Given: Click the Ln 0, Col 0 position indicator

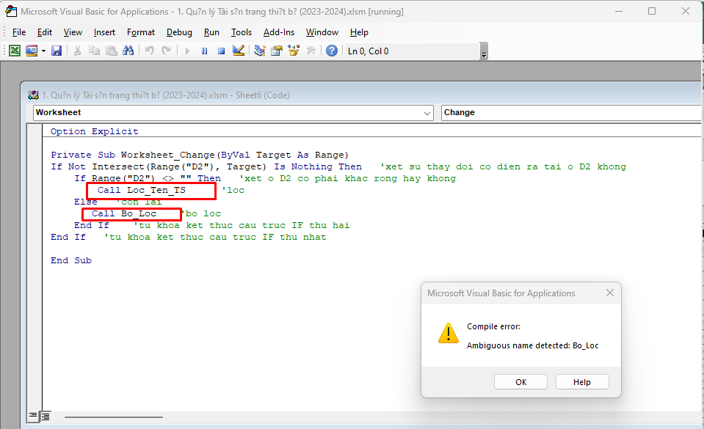Looking at the screenshot, I should 369,51.
